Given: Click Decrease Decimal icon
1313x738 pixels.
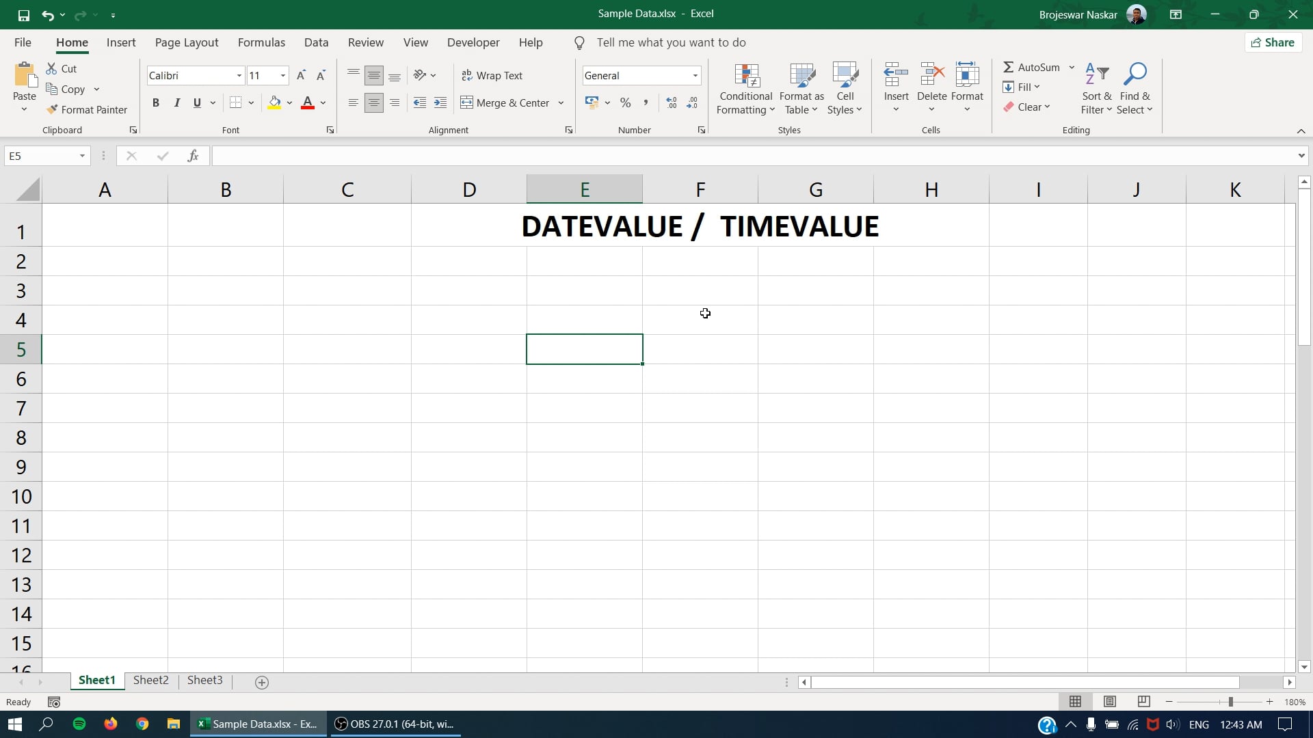Looking at the screenshot, I should tap(692, 102).
